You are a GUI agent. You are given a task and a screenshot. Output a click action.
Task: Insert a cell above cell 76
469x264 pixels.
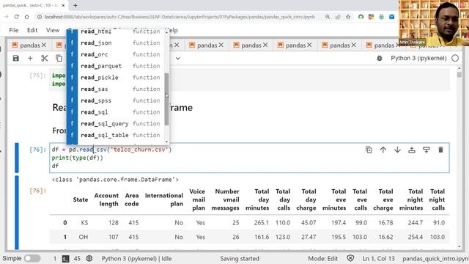click(x=412, y=150)
